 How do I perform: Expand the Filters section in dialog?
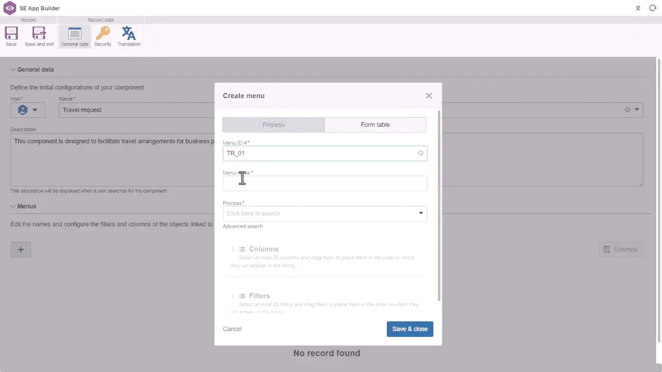point(233,296)
